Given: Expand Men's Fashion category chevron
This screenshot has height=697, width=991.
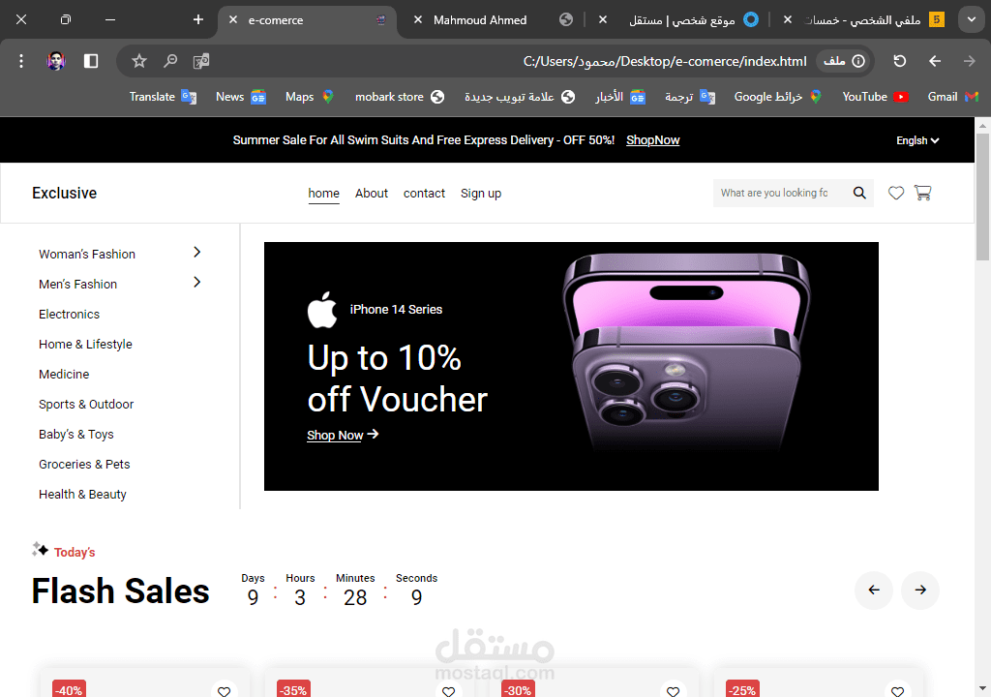Looking at the screenshot, I should coord(197,282).
